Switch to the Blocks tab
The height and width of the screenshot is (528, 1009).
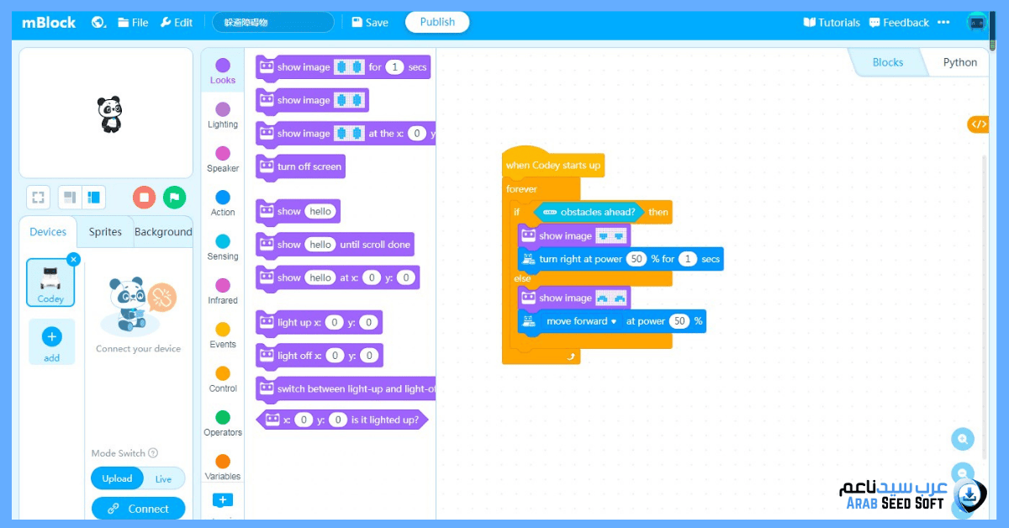(x=887, y=62)
